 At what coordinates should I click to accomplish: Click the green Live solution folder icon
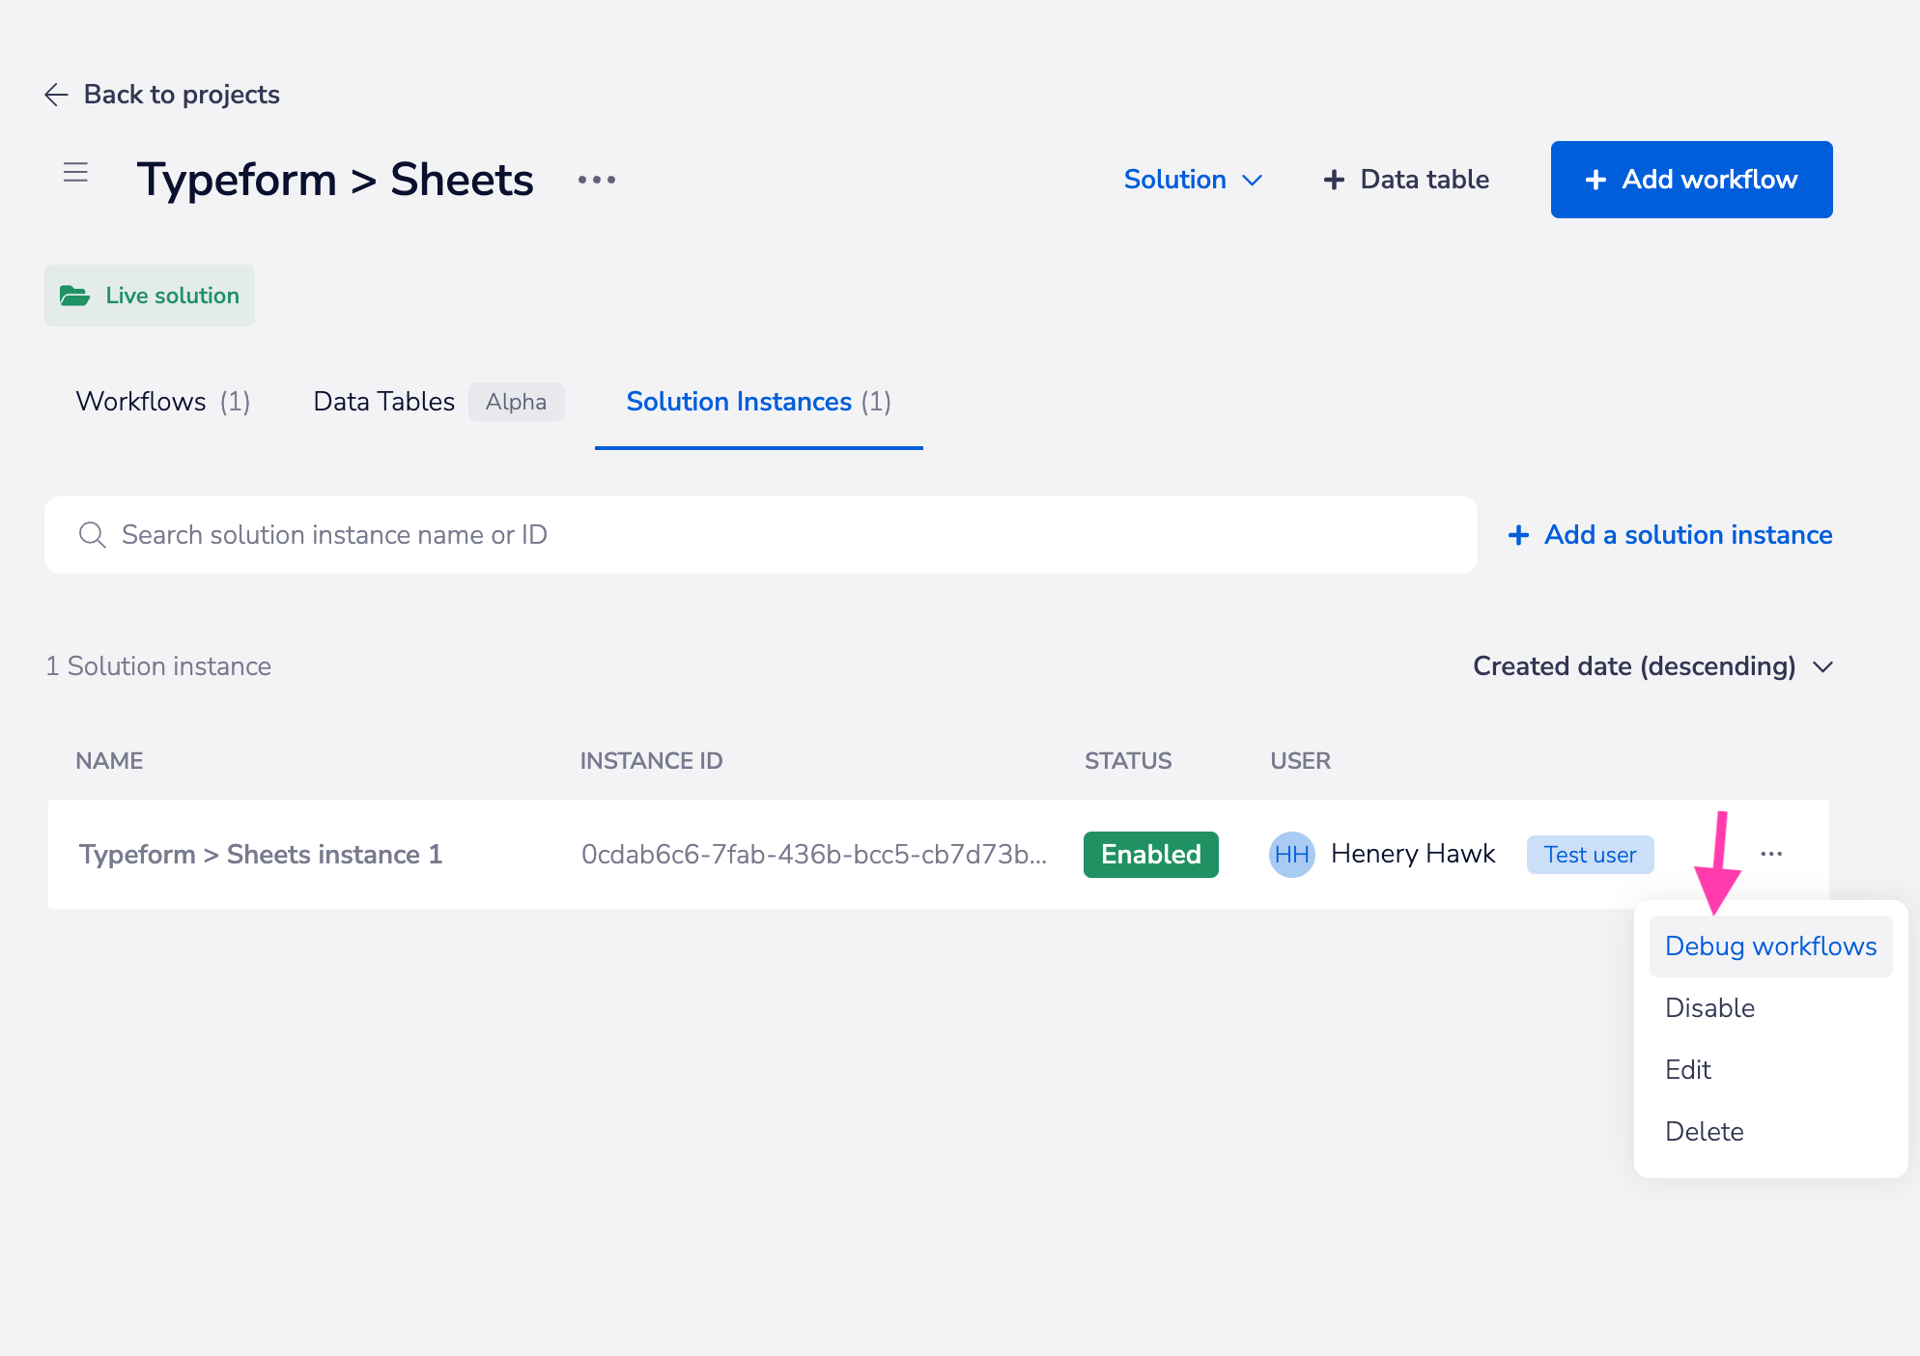click(x=74, y=296)
